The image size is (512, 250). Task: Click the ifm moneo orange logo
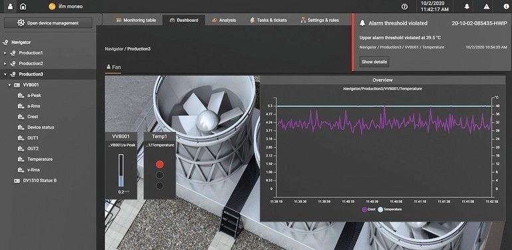[52, 7]
